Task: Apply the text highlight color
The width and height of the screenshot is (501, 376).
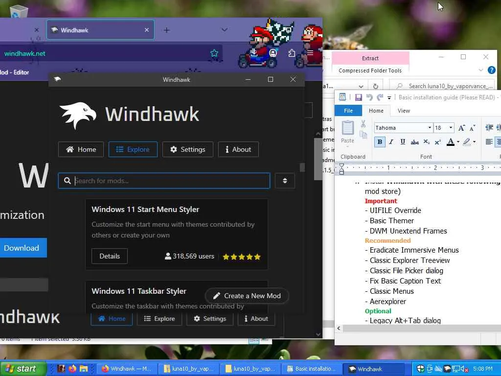Action: pos(467,141)
